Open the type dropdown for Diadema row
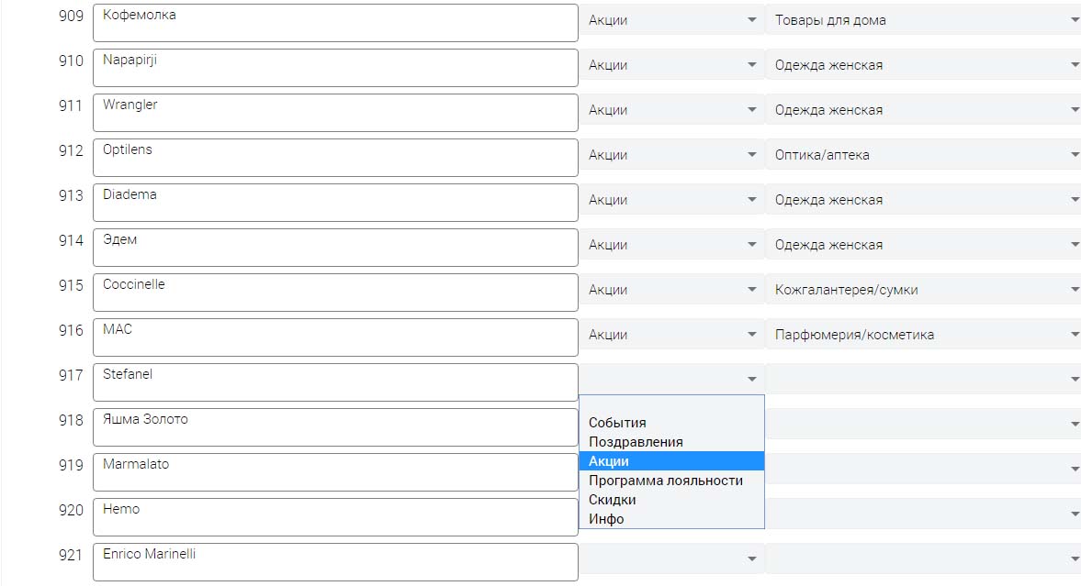Screen dimensions: 1081x586 click(671, 200)
